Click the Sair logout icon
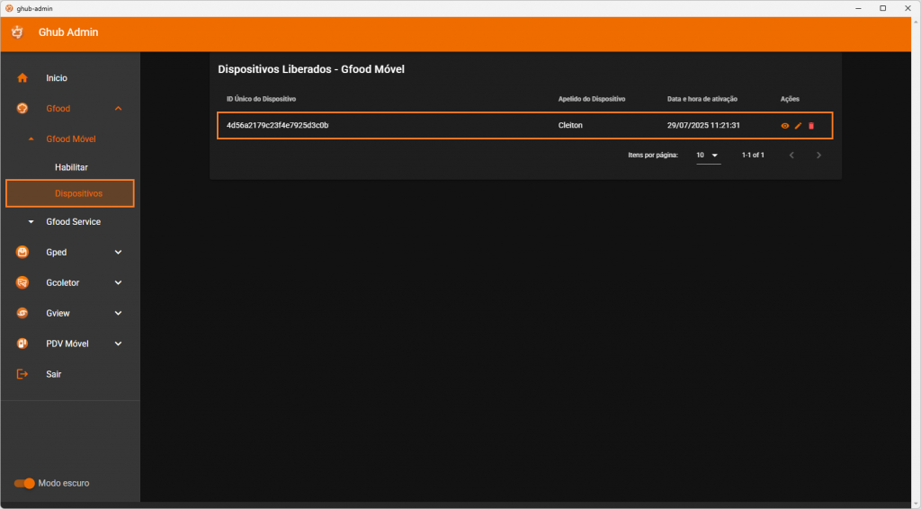Screen dimensions: 921x509 pyautogui.click(x=22, y=375)
